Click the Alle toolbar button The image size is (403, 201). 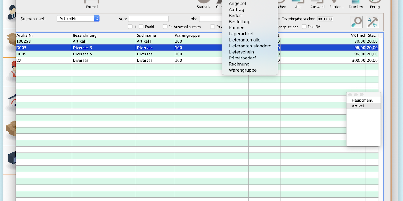[298, 4]
